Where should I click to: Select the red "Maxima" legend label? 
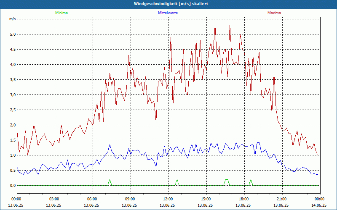click(274, 13)
